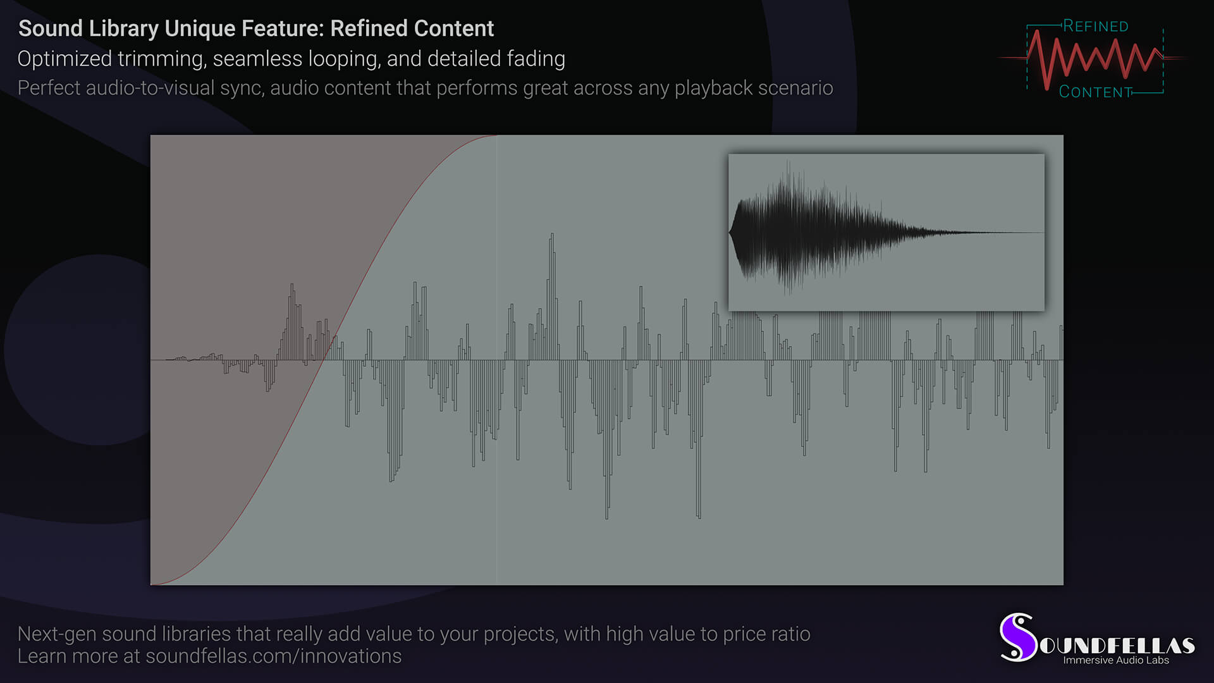1214x683 pixels.
Task: Click the Soundfellas purple S logo
Action: pyautogui.click(x=1017, y=637)
